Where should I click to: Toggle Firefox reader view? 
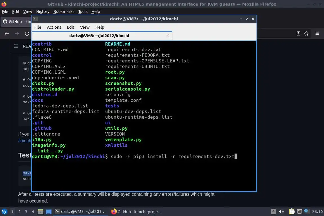(x=298, y=33)
